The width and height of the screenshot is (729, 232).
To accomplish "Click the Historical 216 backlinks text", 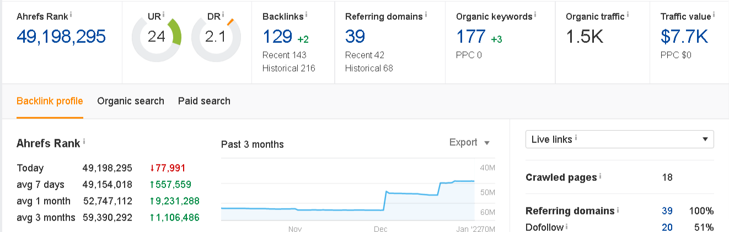I will point(289,69).
